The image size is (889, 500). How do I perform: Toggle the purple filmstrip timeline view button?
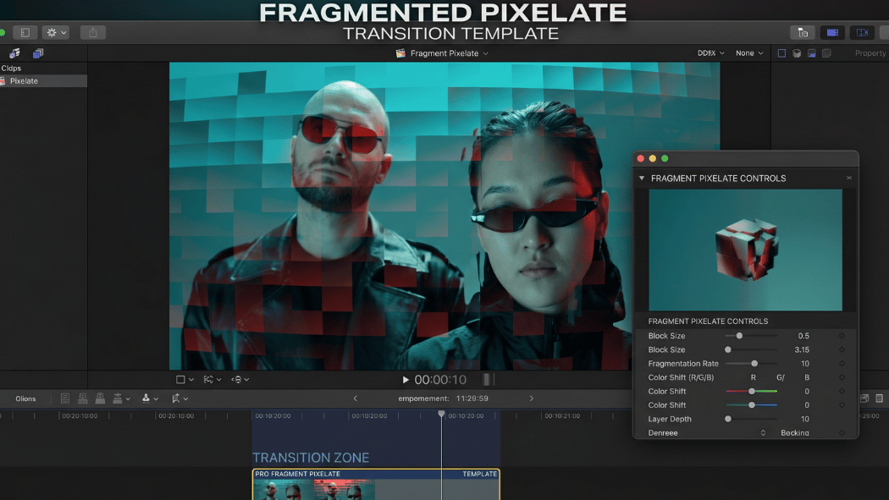(832, 33)
